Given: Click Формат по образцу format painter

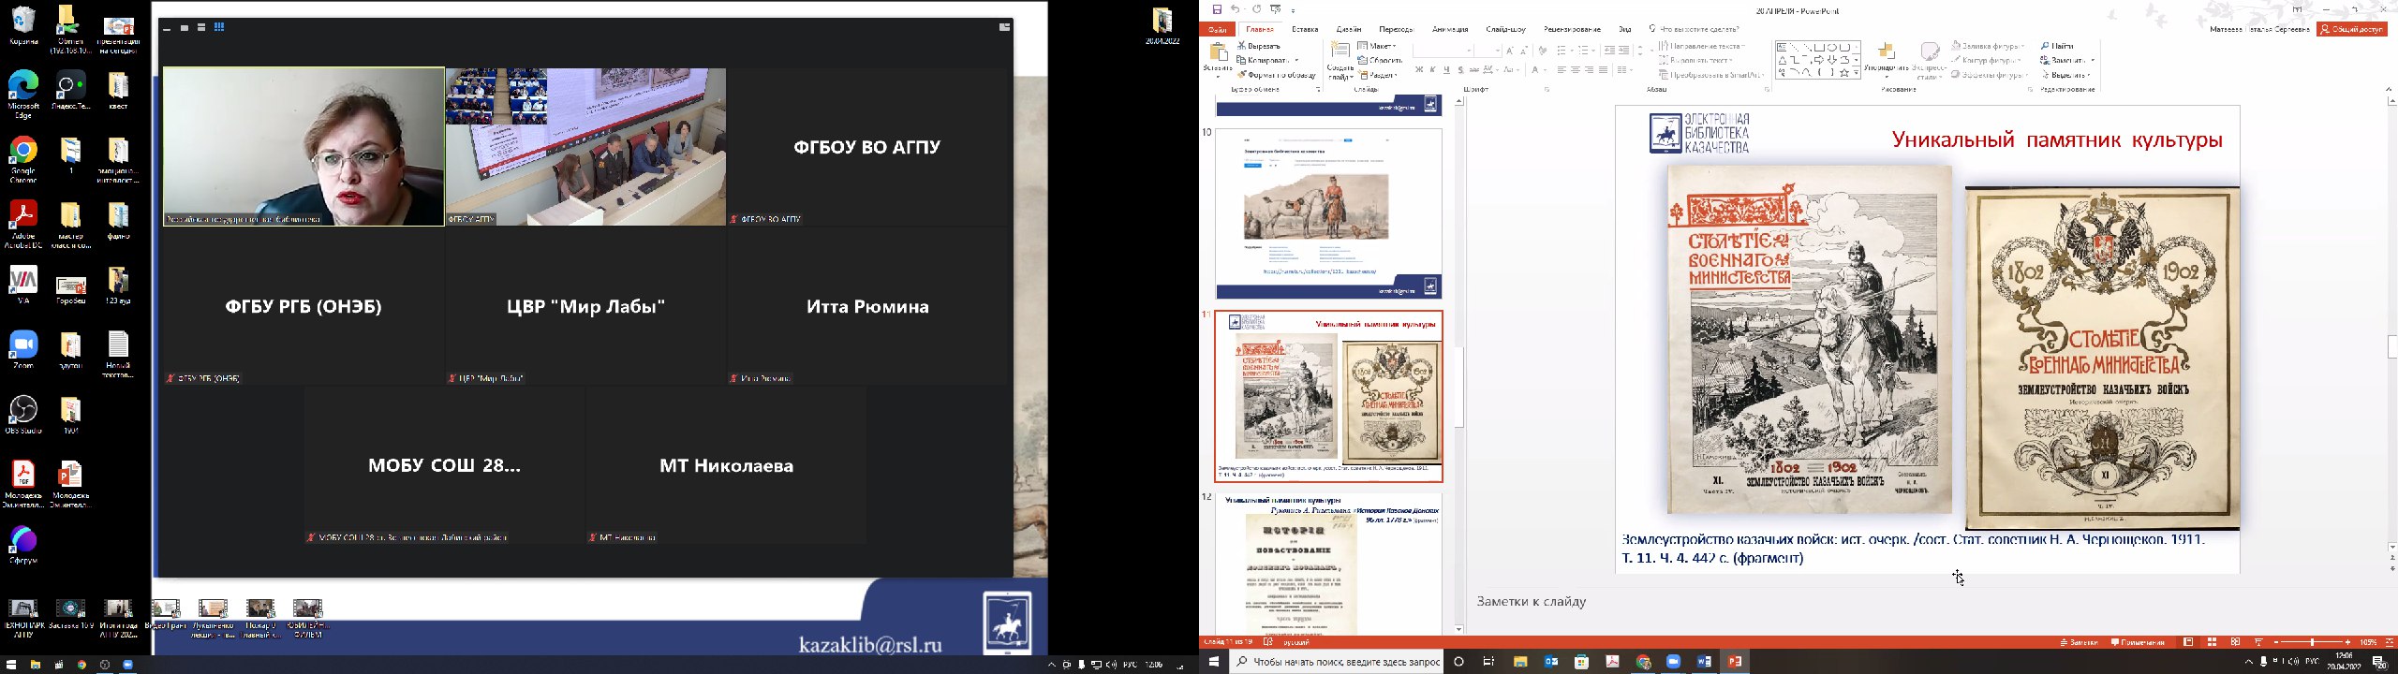Looking at the screenshot, I should [1276, 75].
